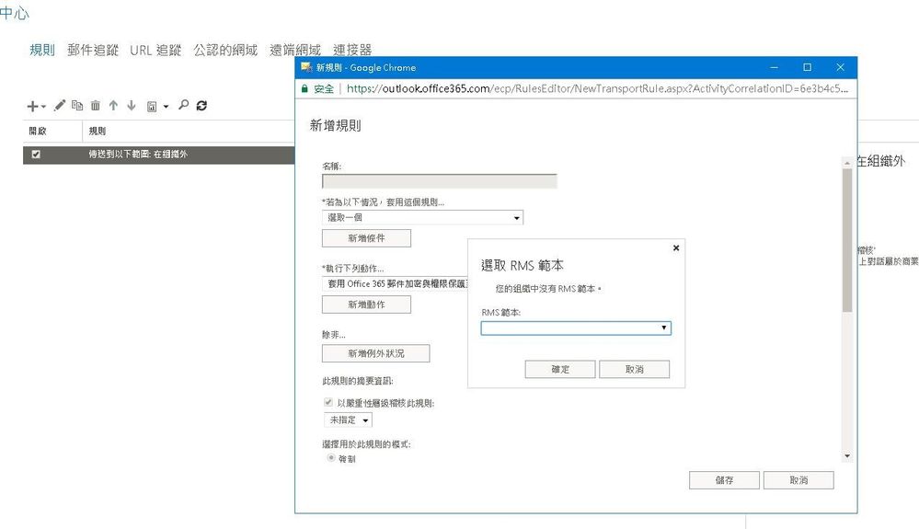Screen dimensions: 919x529
Task: Toggle 以嚴重性層級稽核此規則 checkbox
Action: click(328, 402)
